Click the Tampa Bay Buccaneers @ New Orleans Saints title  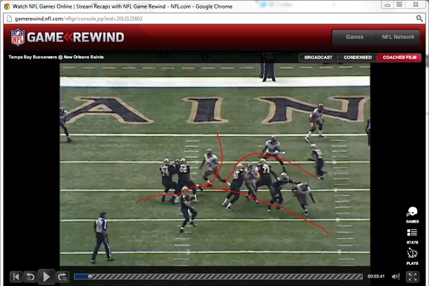click(x=56, y=57)
